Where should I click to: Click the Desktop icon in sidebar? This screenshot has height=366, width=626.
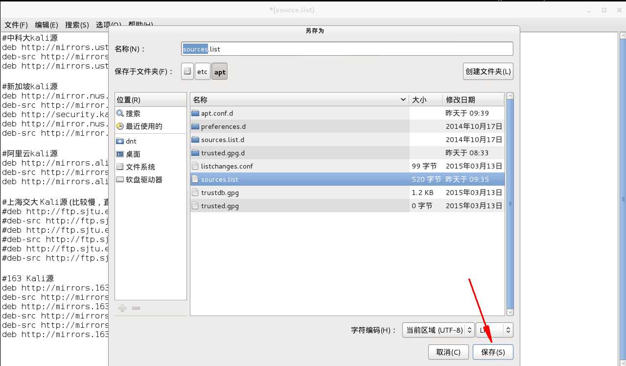[120, 154]
